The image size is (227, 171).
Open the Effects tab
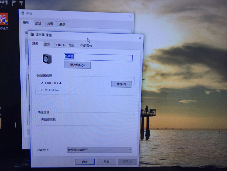(x=61, y=45)
